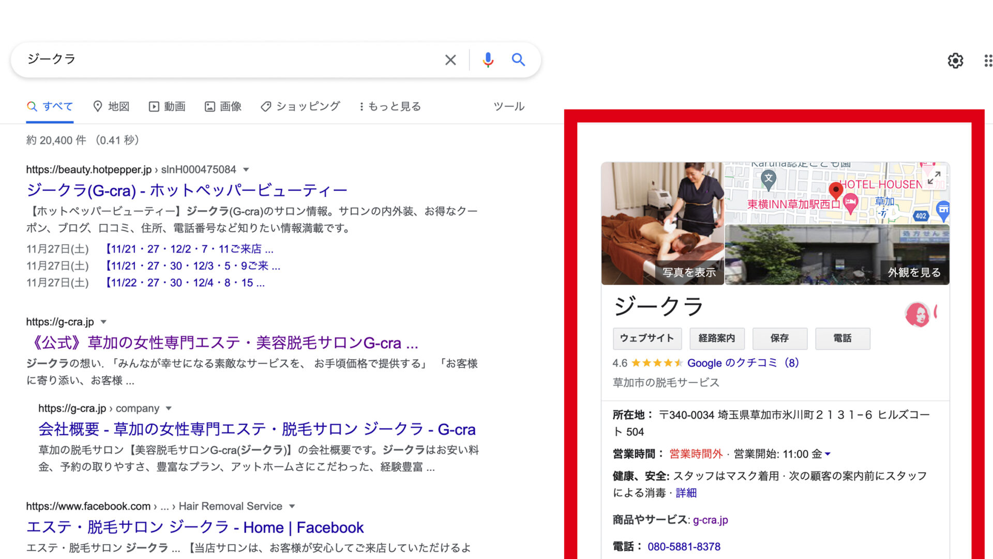Open the 詳細 health and safety link
Viewport: 993px width, 559px height.
pos(686,493)
